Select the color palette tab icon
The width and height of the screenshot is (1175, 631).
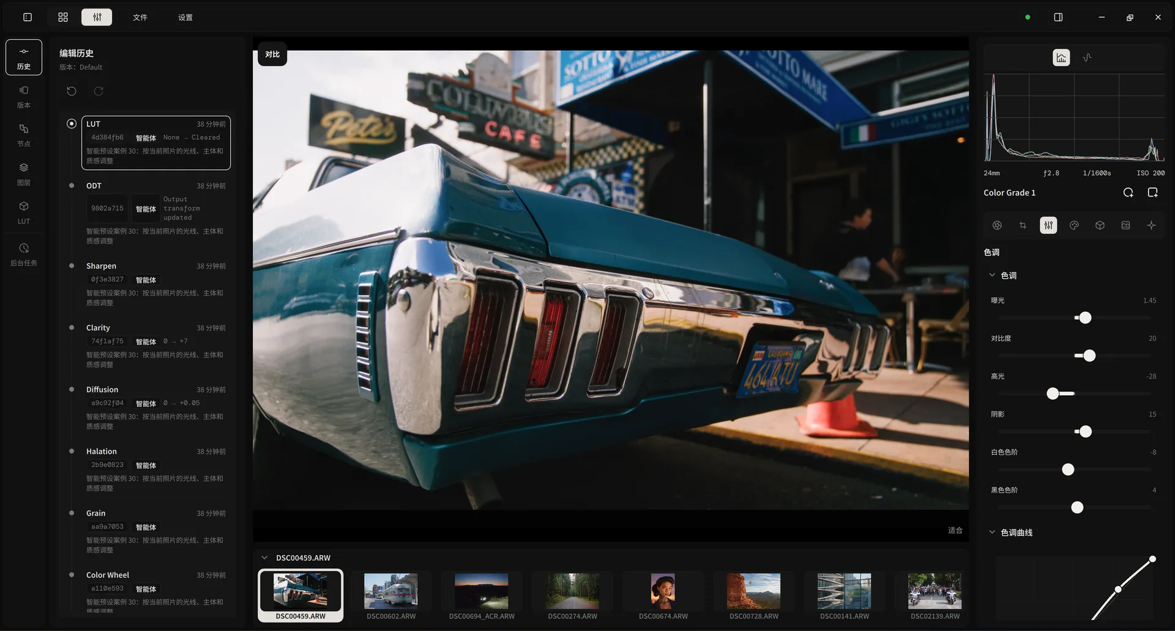click(1074, 226)
